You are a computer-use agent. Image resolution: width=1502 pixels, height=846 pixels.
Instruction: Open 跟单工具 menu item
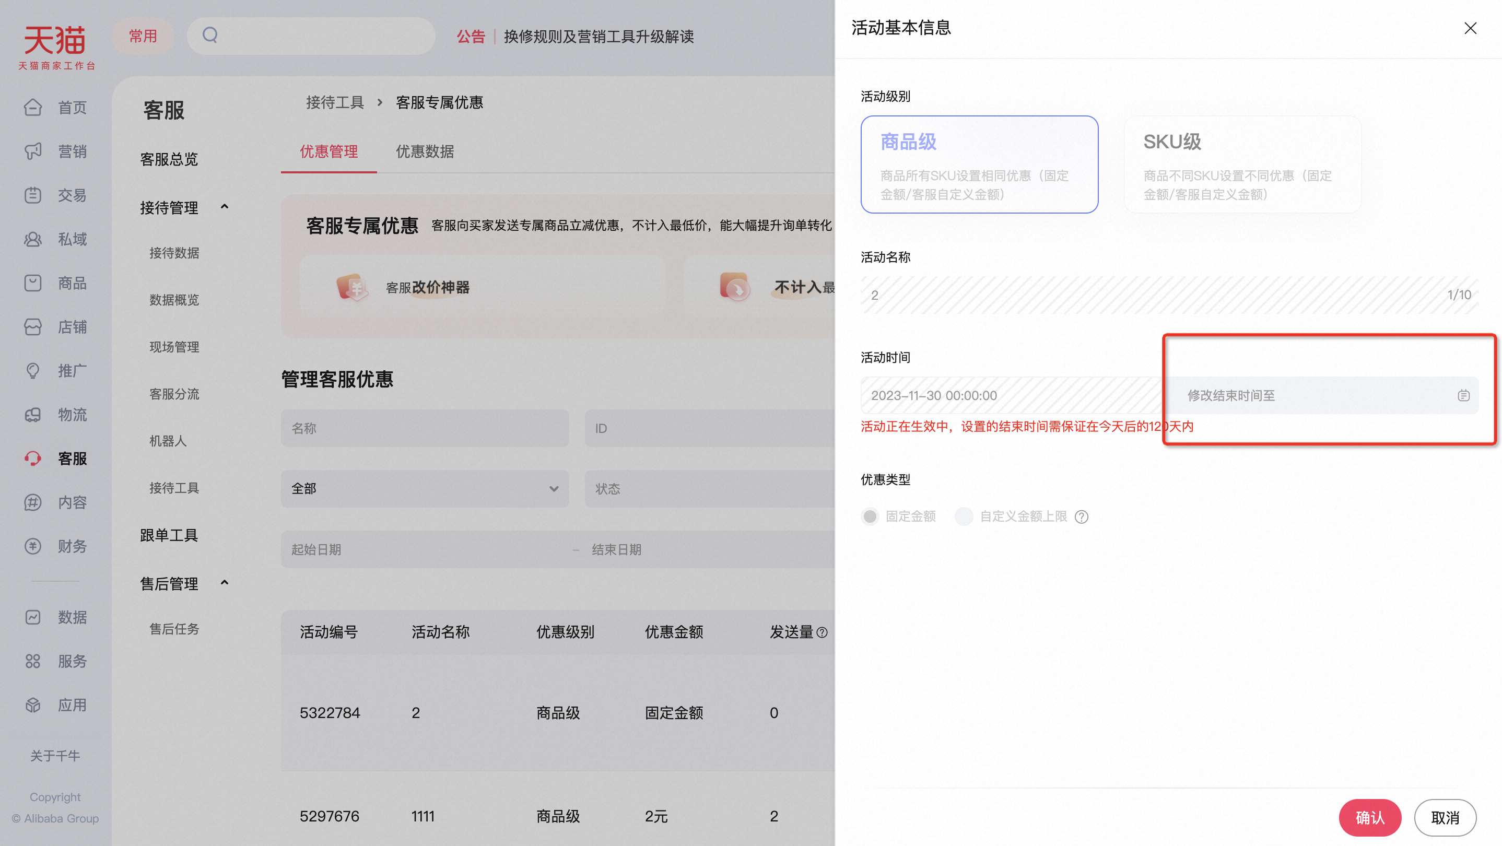pos(169,535)
